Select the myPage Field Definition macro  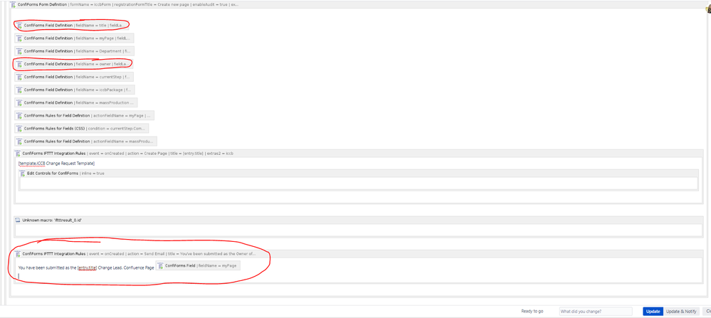[x=74, y=38]
